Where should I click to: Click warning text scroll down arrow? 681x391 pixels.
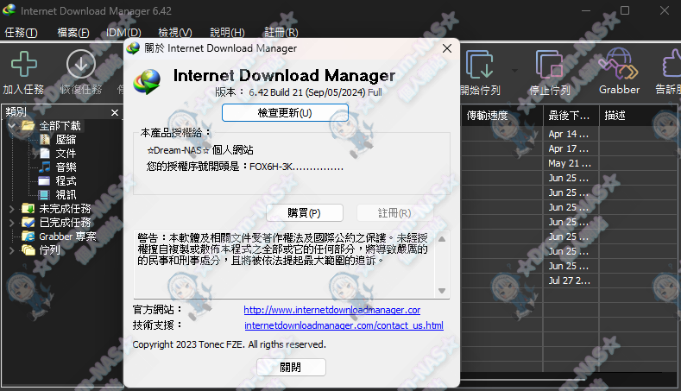[x=442, y=291]
